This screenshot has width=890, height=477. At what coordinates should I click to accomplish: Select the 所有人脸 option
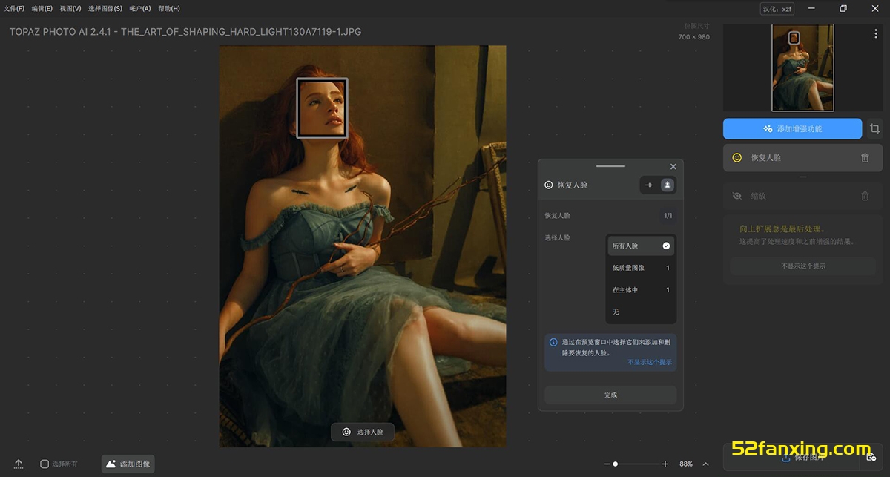pos(641,246)
